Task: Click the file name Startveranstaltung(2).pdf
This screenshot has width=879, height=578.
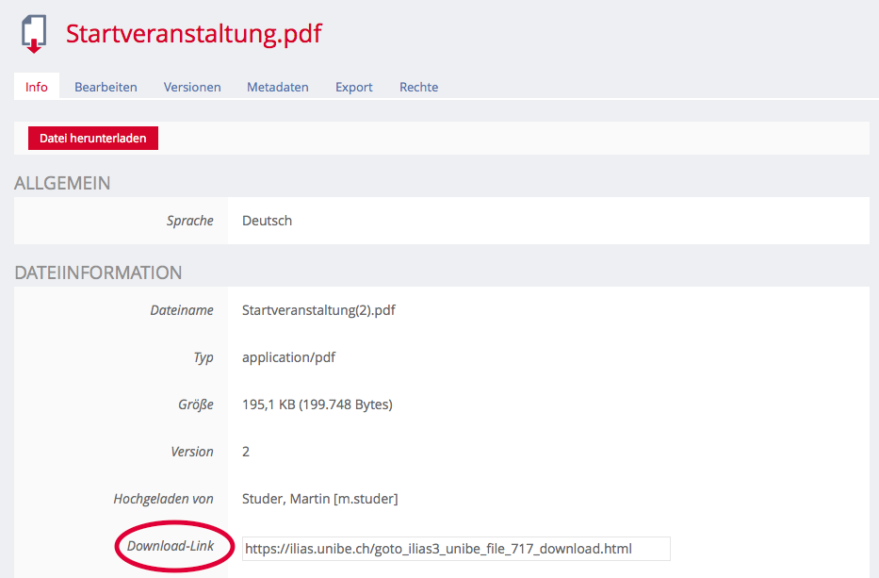Action: tap(318, 310)
